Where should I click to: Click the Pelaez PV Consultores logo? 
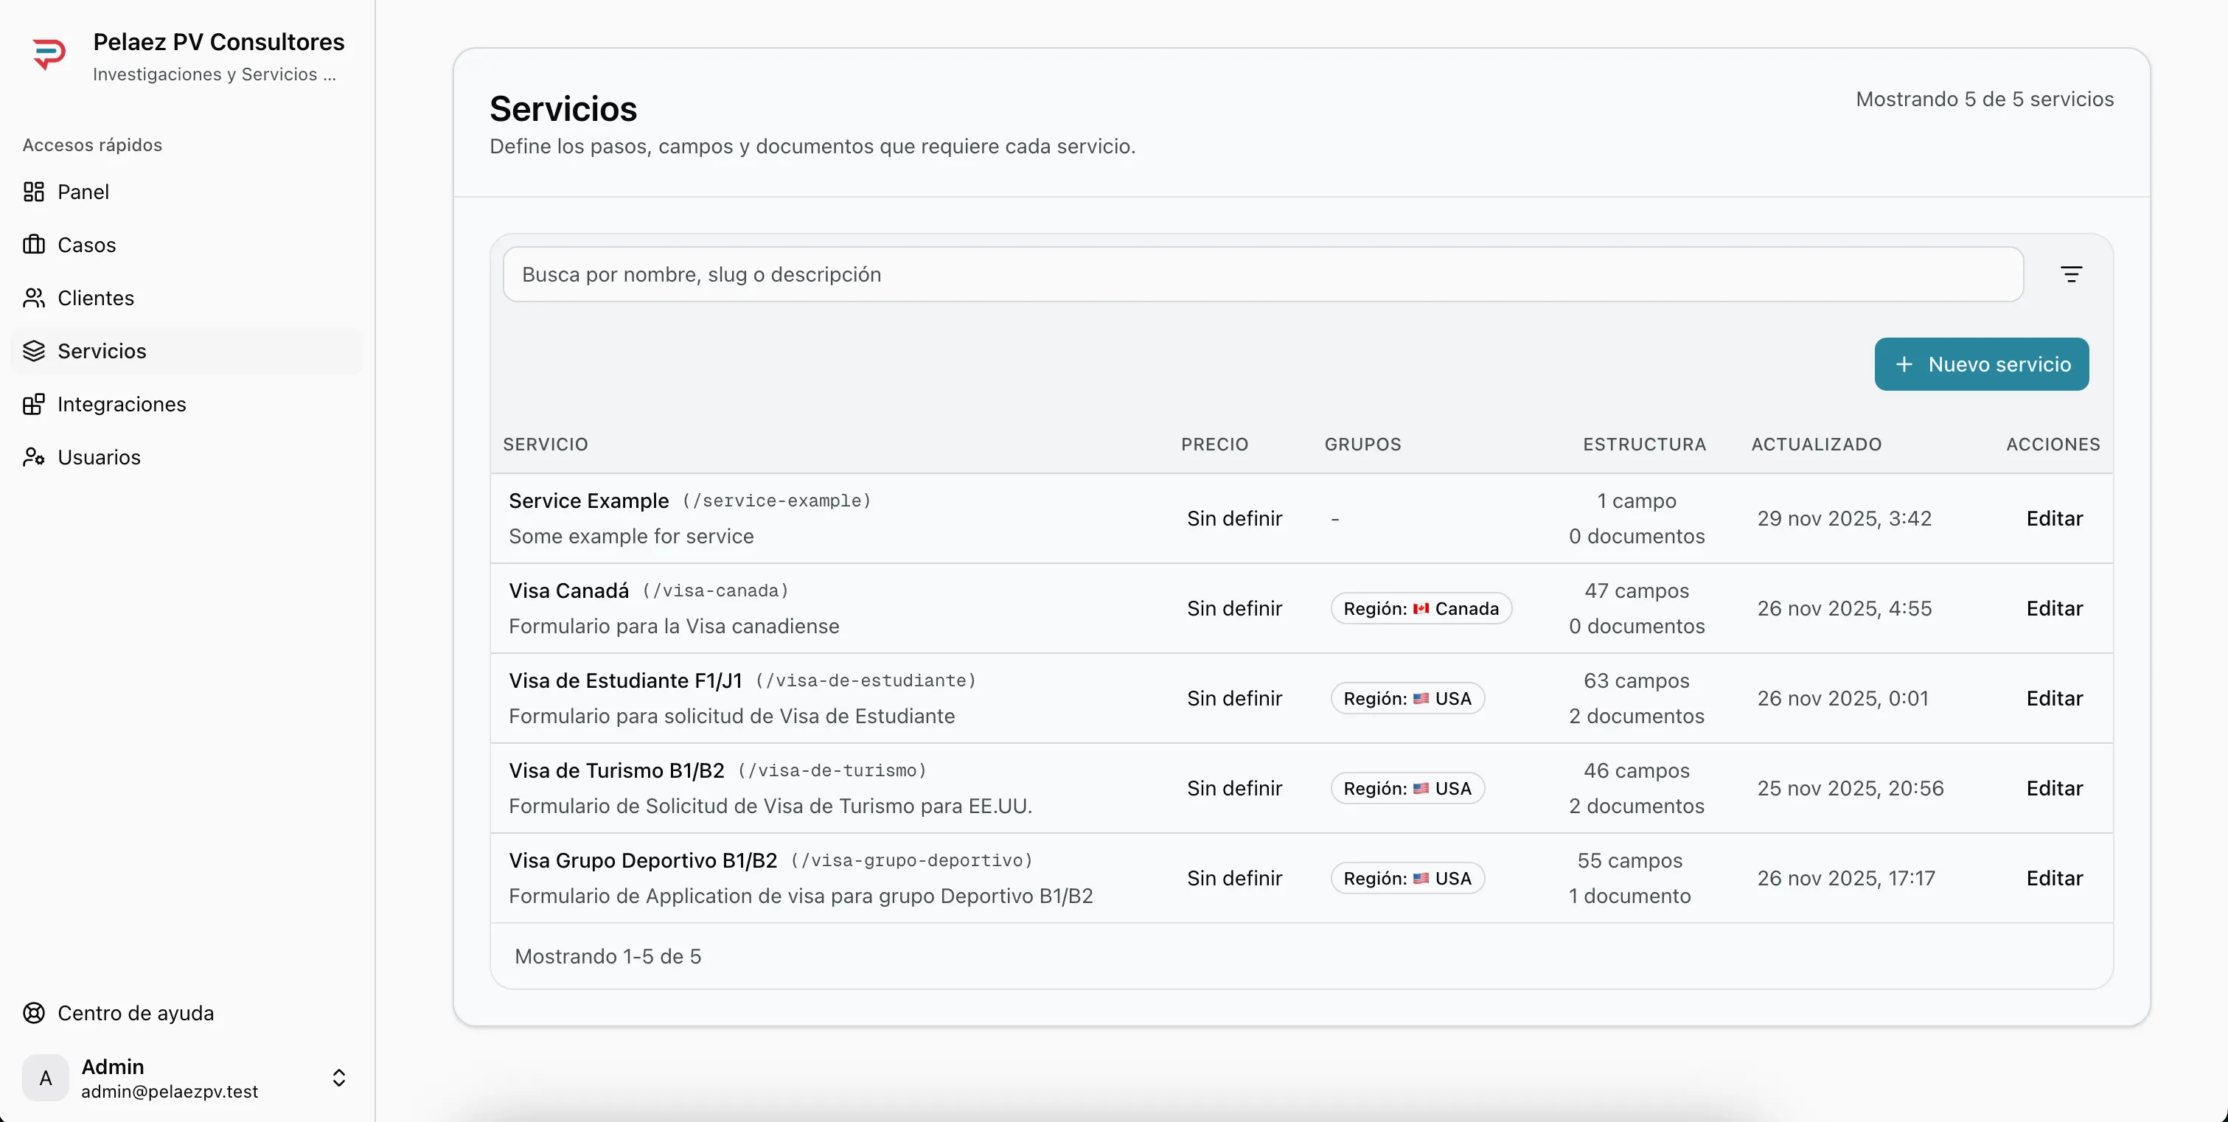49,54
